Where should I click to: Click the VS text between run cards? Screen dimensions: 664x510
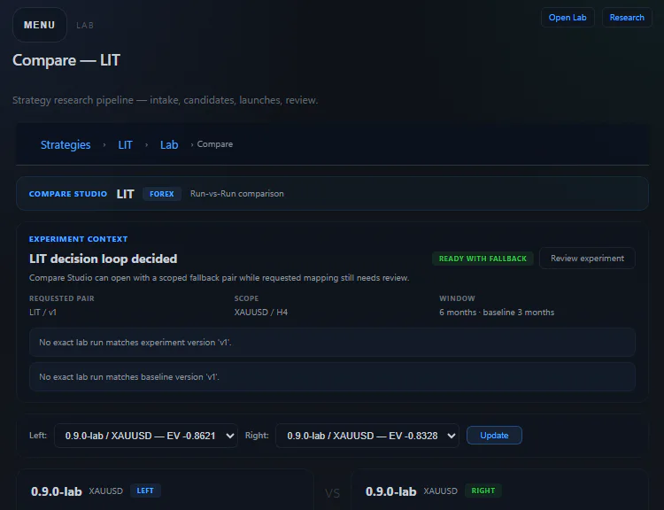(x=332, y=493)
